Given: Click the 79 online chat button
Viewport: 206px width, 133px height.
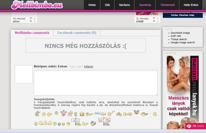Looking at the screenshot, I should coord(196,126).
